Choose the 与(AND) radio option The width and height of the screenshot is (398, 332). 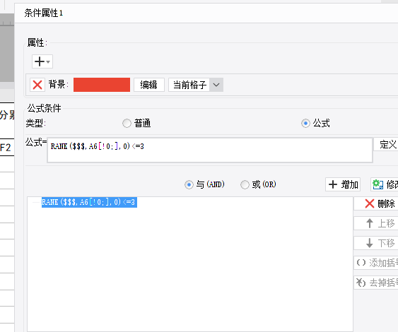tap(189, 184)
